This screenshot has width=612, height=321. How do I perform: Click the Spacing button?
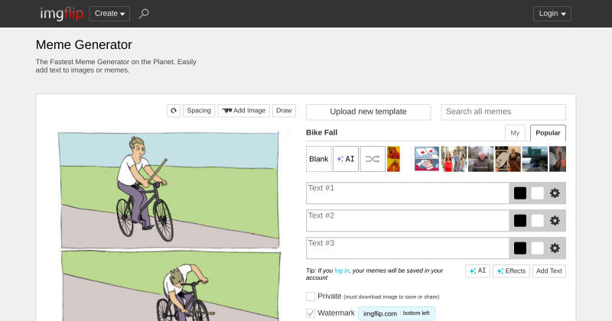(x=199, y=111)
